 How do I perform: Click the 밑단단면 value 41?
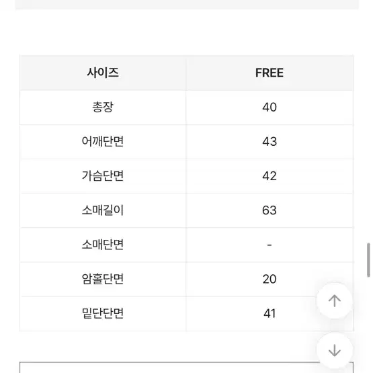point(270,314)
